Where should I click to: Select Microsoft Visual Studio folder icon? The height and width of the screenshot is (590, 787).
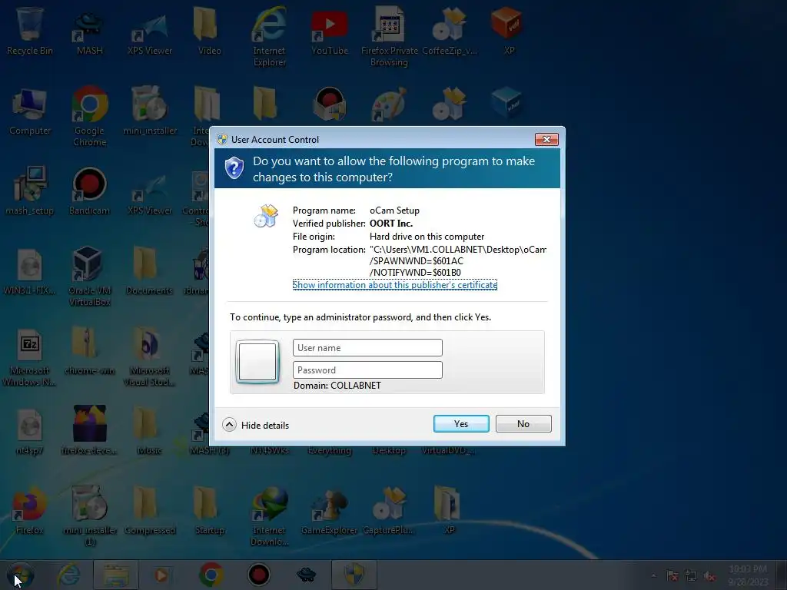149,357
